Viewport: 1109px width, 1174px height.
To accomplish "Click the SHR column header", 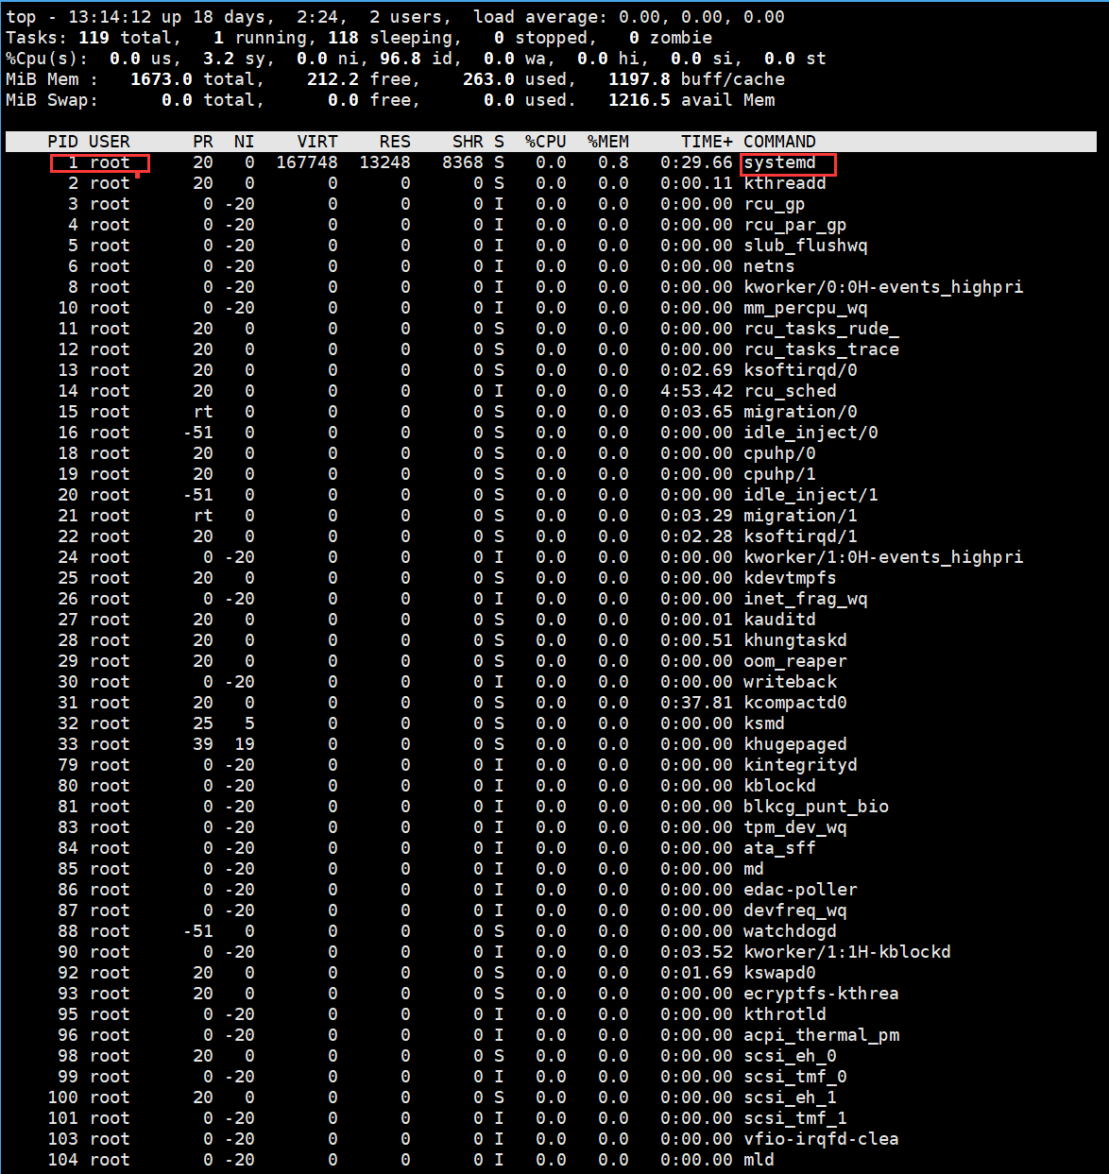I will pyautogui.click(x=468, y=142).
